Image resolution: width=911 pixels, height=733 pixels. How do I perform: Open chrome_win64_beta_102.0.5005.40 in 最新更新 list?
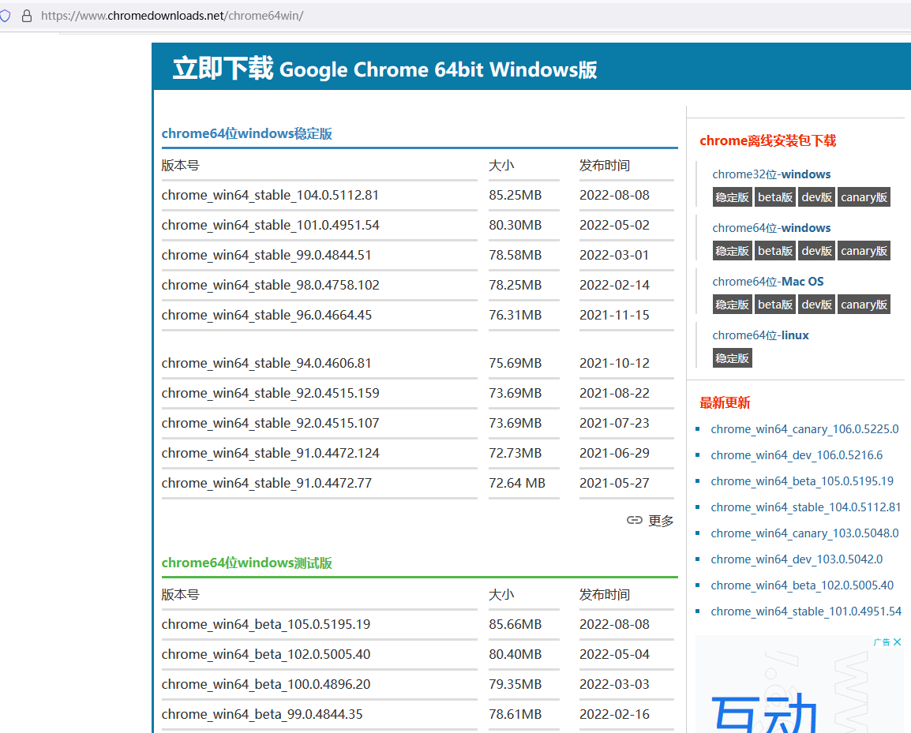[802, 585]
